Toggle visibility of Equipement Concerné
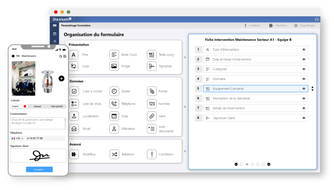Viewport: 334px width, 190px height. tap(304, 89)
